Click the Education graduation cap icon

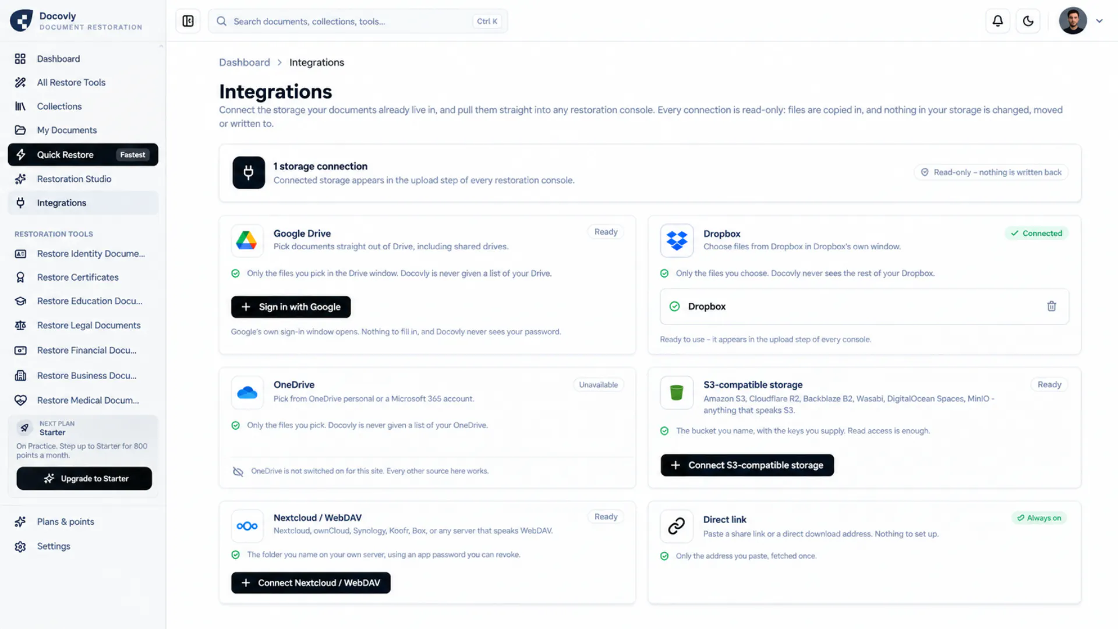pyautogui.click(x=20, y=302)
